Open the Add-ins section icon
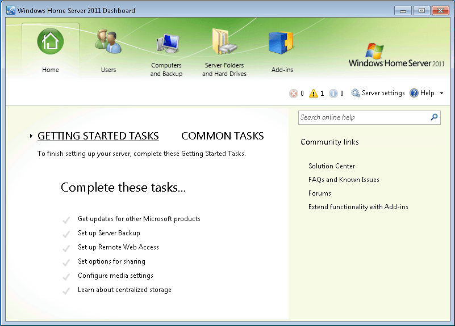The width and height of the screenshot is (455, 326). click(281, 43)
